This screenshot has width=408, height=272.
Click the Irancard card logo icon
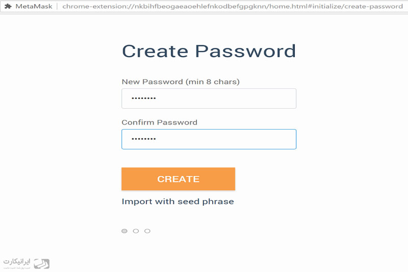pos(42,264)
